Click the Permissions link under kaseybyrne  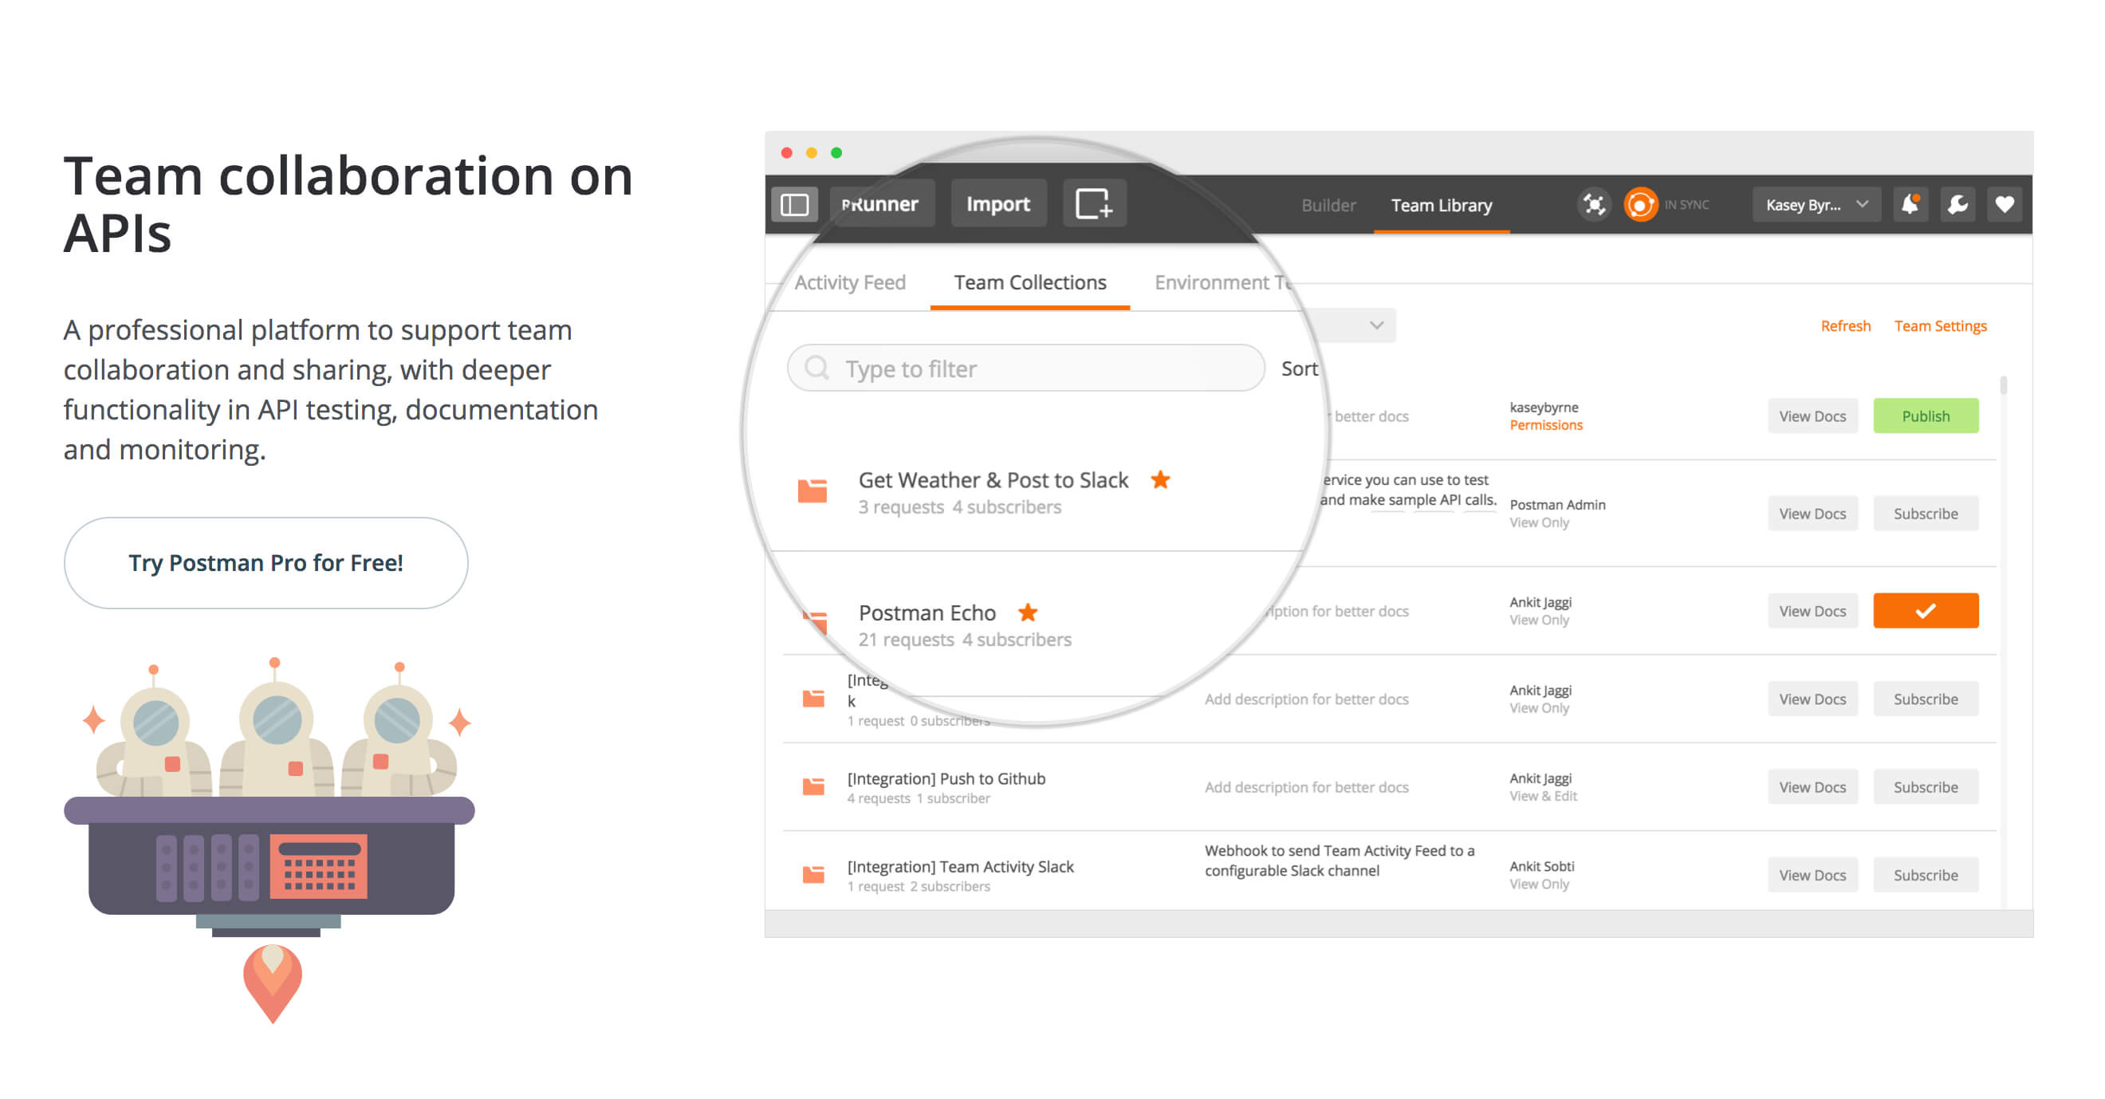pyautogui.click(x=1545, y=425)
